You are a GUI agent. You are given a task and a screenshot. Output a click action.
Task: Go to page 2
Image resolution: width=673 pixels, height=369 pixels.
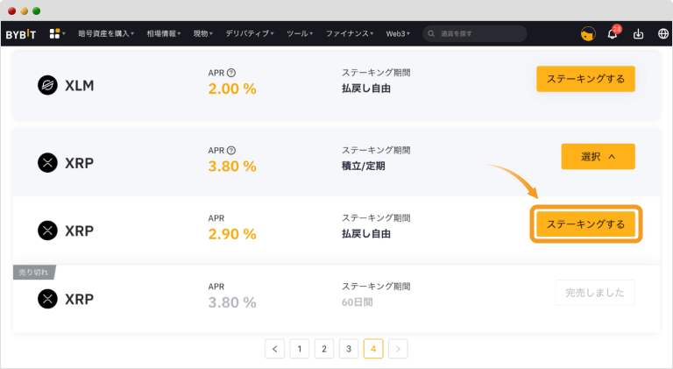pyautogui.click(x=324, y=349)
